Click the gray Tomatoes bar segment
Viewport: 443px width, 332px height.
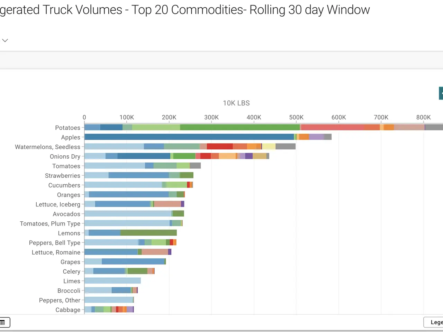click(x=195, y=166)
